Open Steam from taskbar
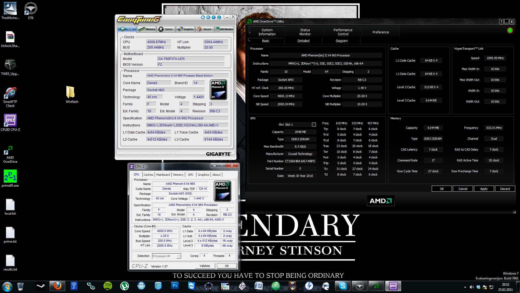 [41, 286]
